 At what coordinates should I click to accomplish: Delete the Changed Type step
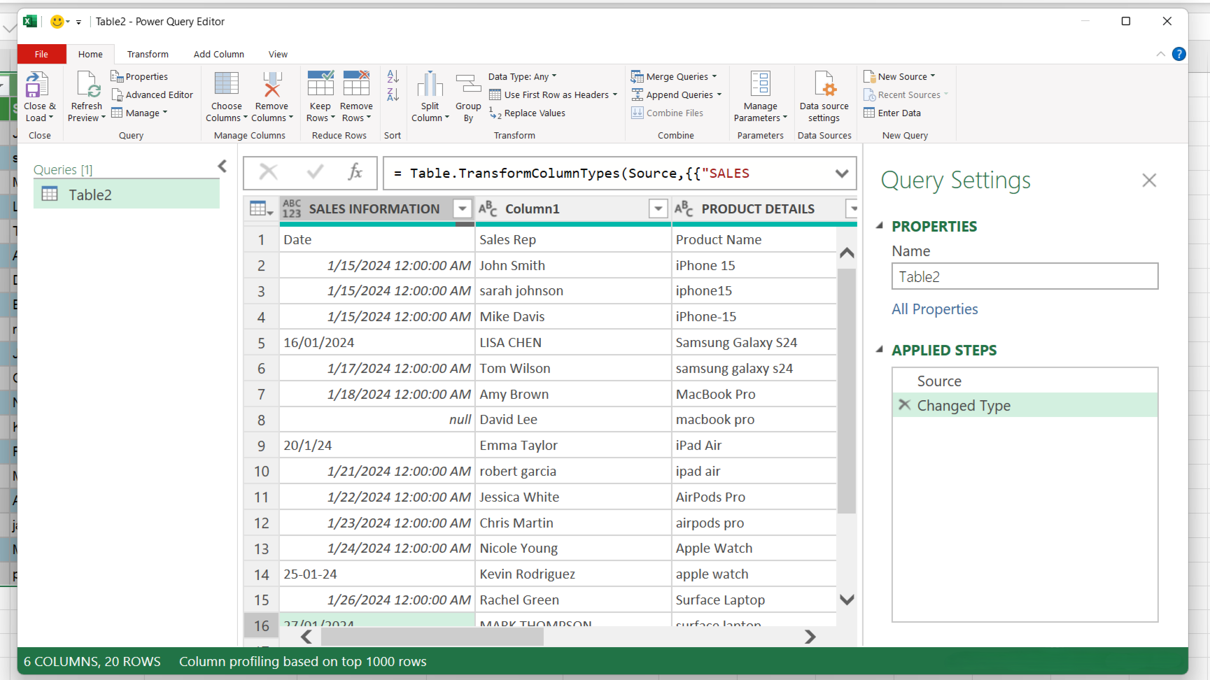(x=904, y=405)
